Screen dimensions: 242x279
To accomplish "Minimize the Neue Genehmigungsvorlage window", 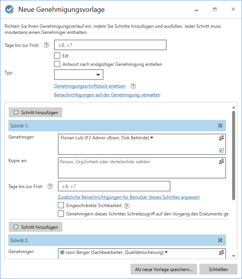I will tap(196, 10).
